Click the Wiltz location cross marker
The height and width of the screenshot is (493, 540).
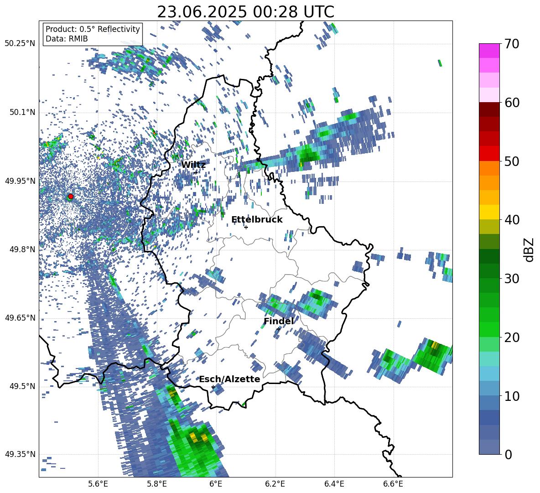(x=196, y=172)
